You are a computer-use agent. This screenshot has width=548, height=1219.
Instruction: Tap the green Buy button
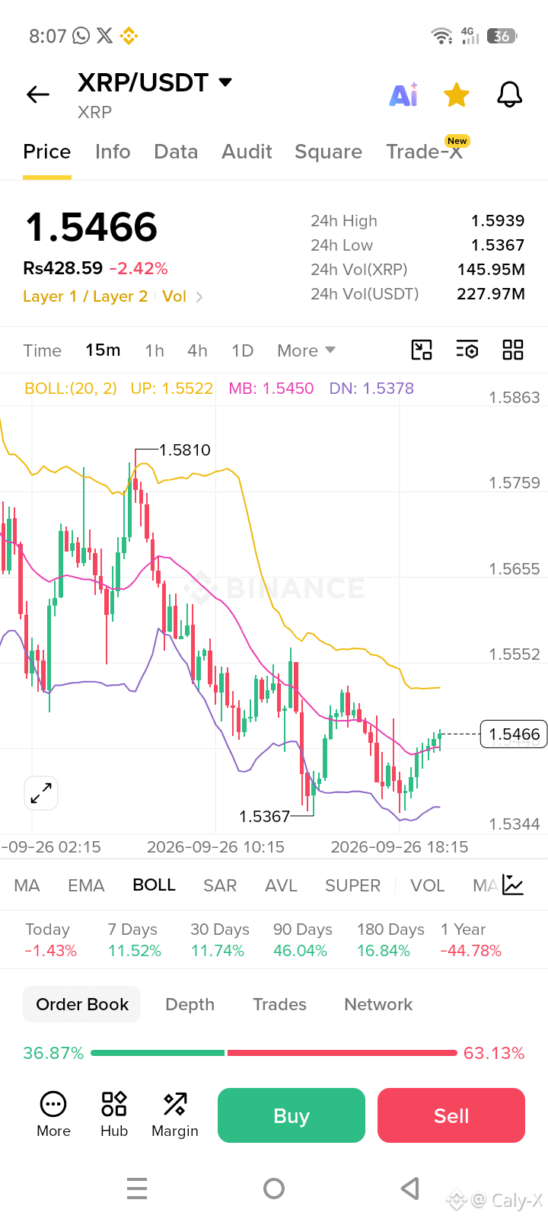(x=292, y=1115)
